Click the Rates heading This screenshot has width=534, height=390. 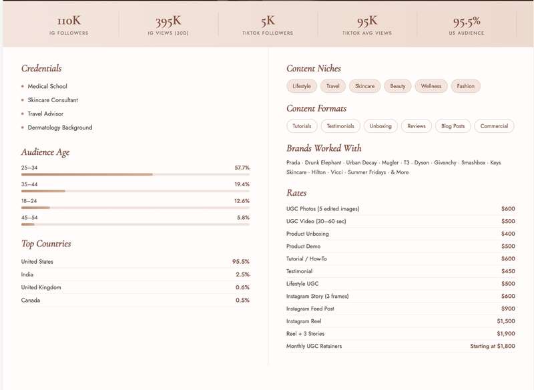tap(296, 193)
